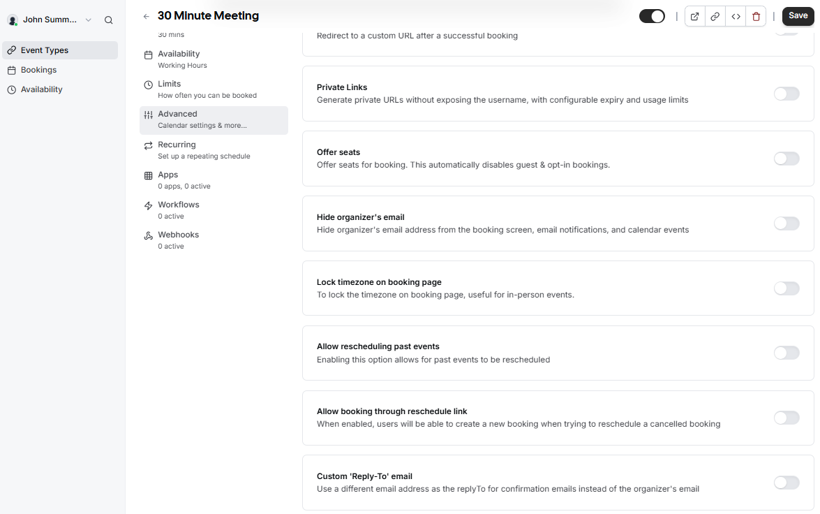Screen dimensions: 820x514
Task: Toggle Allow rescheduling past events
Action: [787, 353]
